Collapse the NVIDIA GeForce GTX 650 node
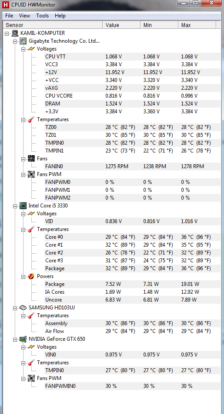 click(15, 339)
